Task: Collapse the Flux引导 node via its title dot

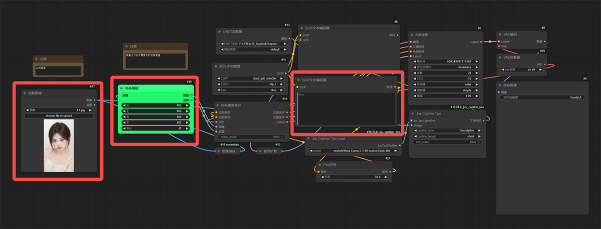Action: click(319, 164)
